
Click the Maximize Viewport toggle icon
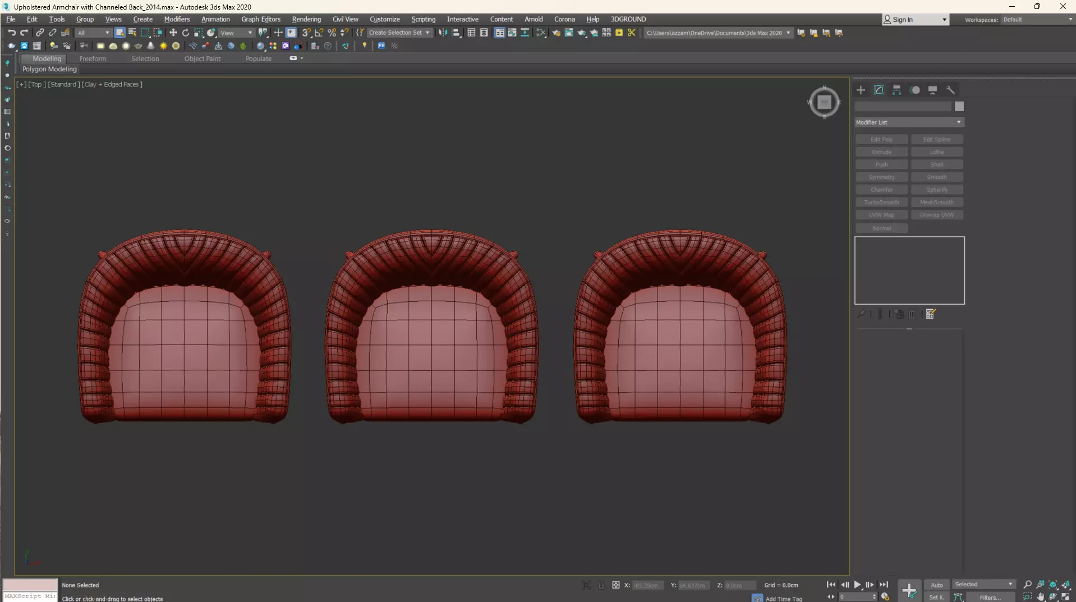pos(1065,597)
